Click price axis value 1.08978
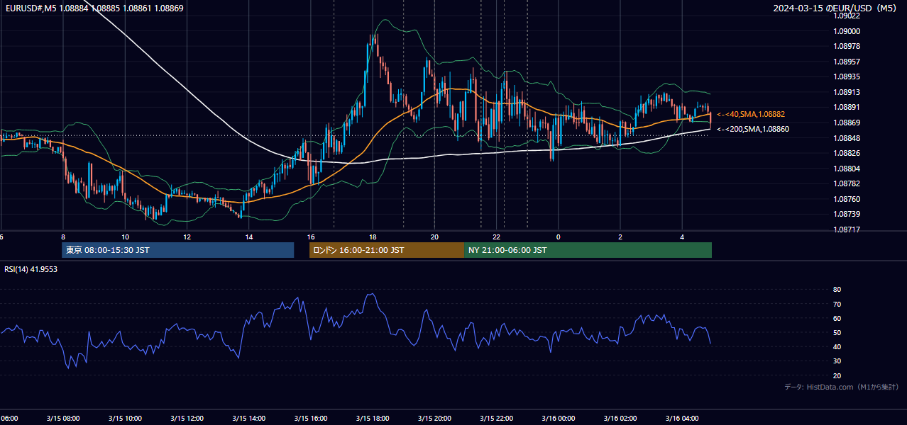 (x=847, y=46)
